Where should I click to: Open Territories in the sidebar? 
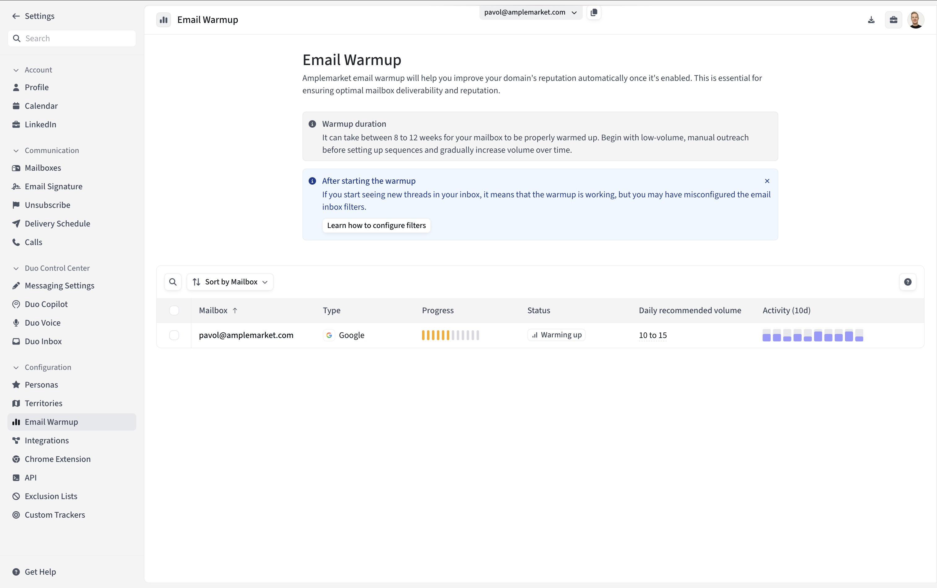72,404
